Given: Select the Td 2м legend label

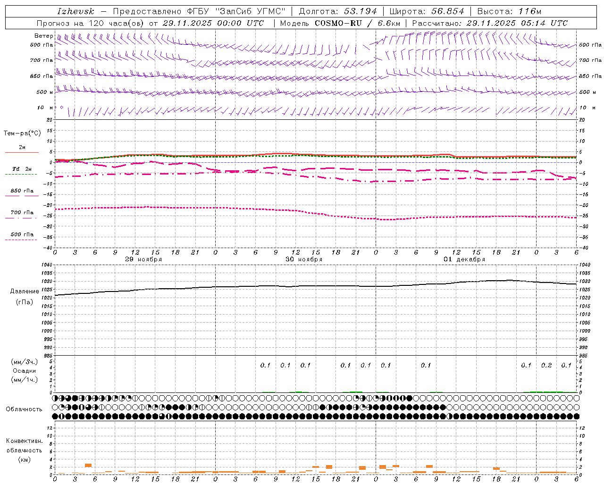Looking at the screenshot, I should (22, 169).
